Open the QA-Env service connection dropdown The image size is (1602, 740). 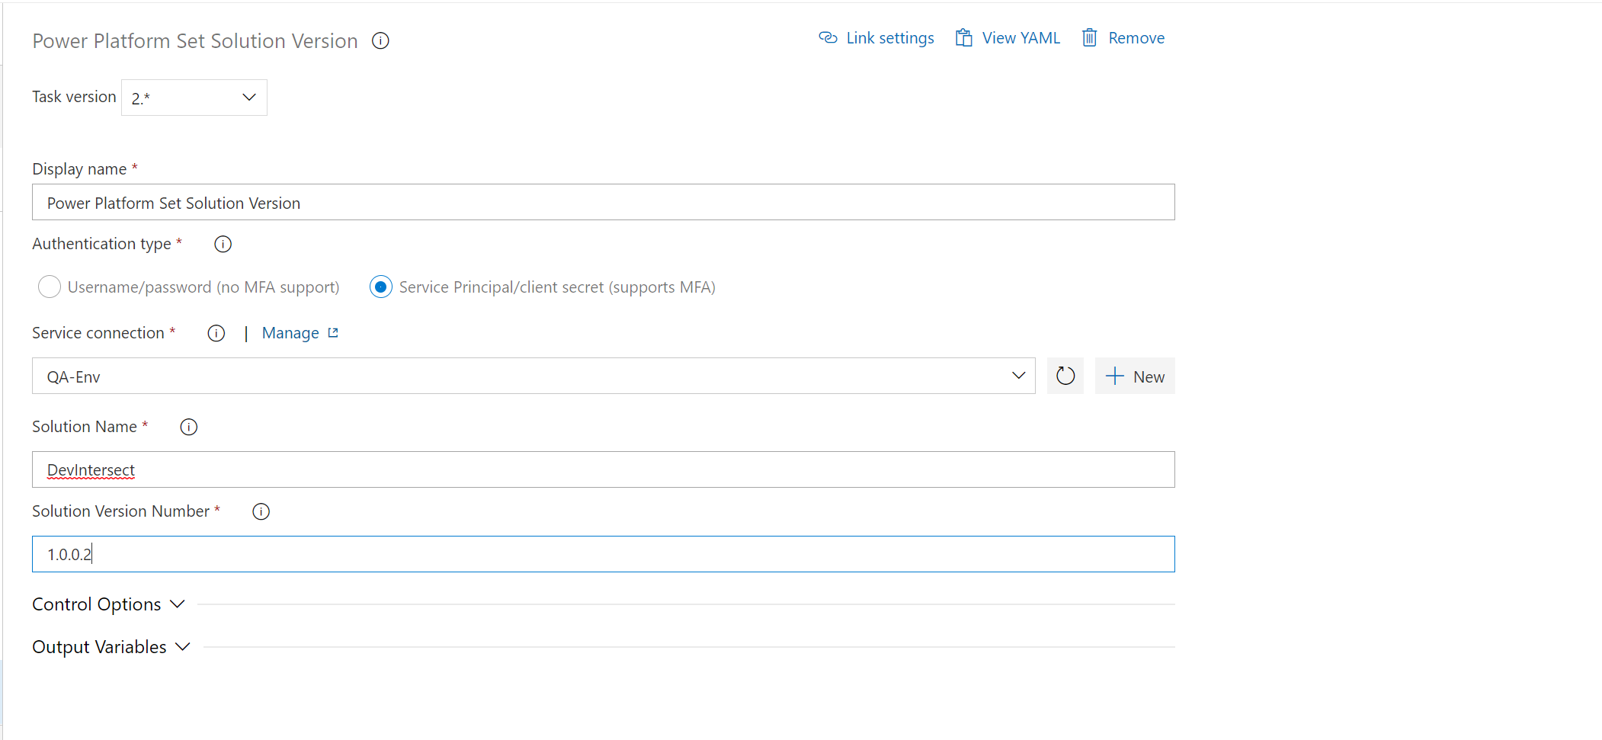pos(1017,375)
